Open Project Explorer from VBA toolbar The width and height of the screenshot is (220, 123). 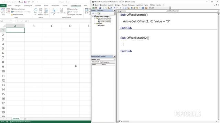(x=132, y=8)
